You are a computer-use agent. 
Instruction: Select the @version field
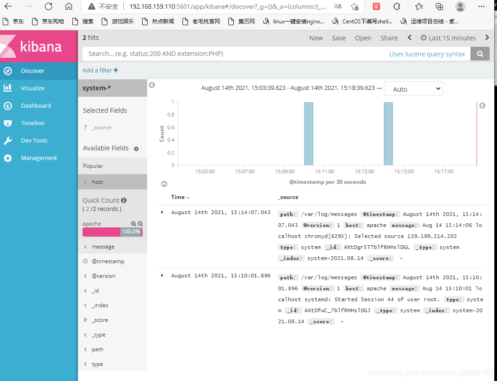(112, 276)
